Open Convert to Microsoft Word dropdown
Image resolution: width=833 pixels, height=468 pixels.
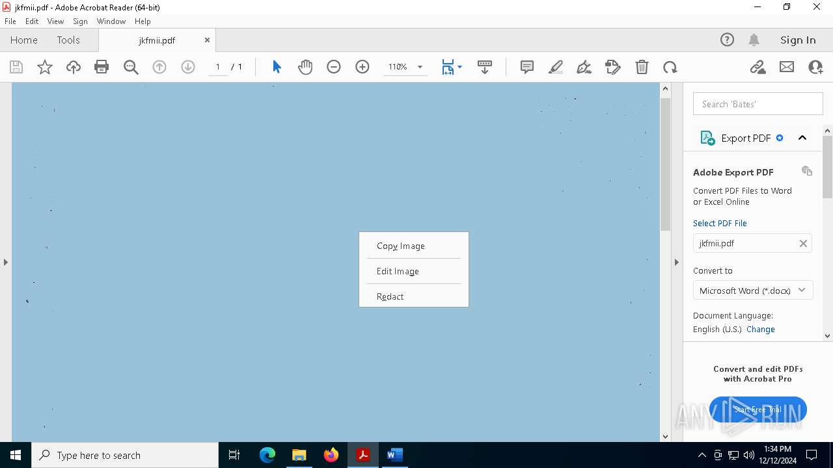click(x=752, y=291)
